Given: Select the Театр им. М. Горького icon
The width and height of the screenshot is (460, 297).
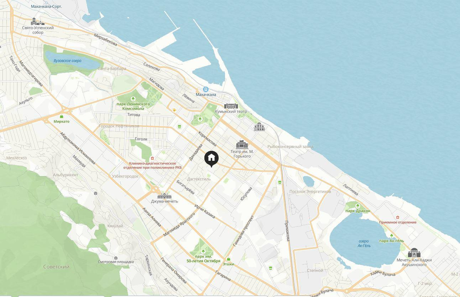Looking at the screenshot, I should 242,145.
